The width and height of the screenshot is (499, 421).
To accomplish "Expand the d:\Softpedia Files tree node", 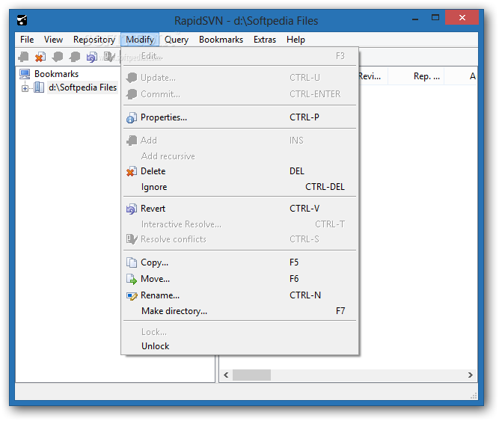I will tap(25, 88).
